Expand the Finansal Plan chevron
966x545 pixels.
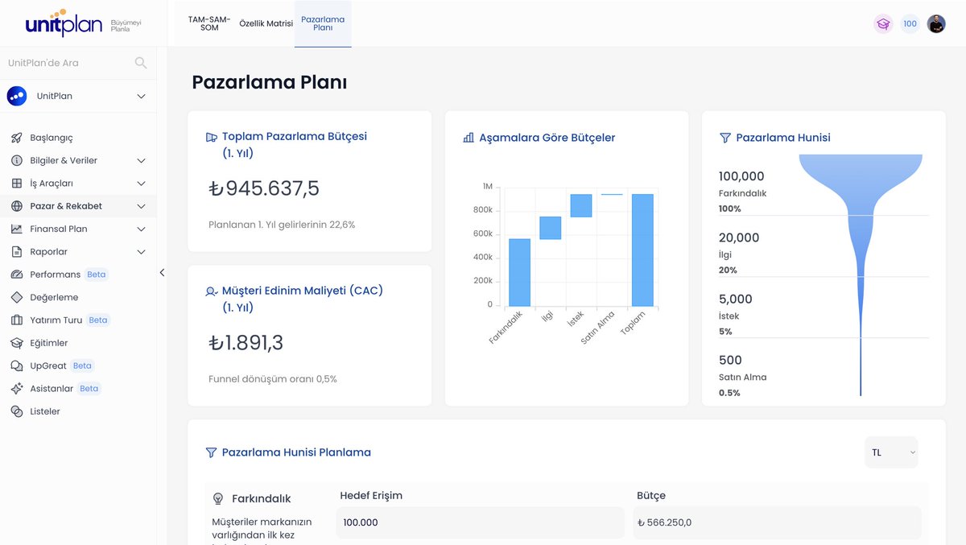click(x=141, y=229)
